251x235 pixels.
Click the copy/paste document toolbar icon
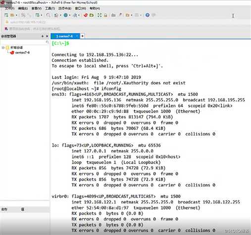coord(56,15)
